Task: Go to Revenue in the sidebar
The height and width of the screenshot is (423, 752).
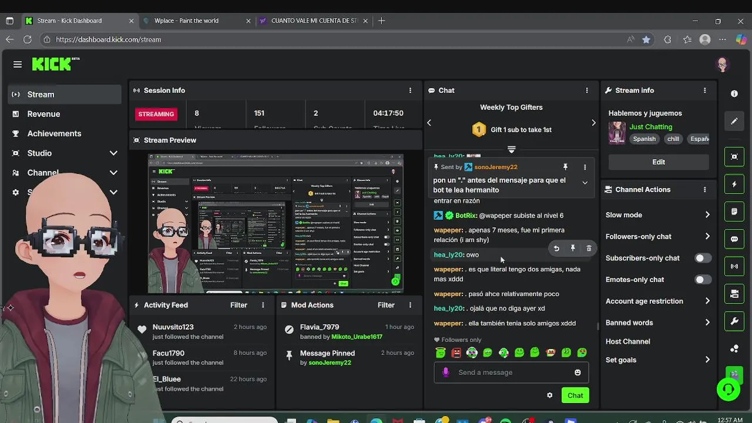Action: pyautogui.click(x=65, y=114)
